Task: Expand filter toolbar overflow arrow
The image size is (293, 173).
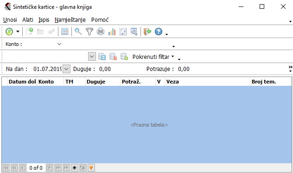Action: 179,59
